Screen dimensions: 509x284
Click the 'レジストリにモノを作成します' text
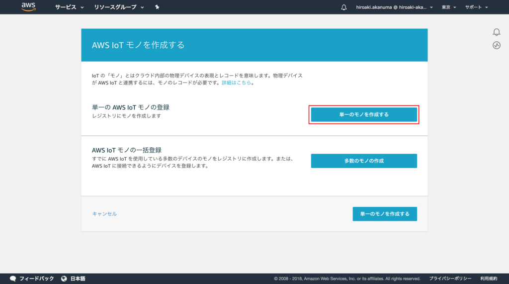pos(127,116)
